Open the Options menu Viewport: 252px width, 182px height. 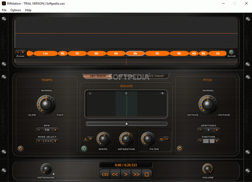[x=16, y=10]
